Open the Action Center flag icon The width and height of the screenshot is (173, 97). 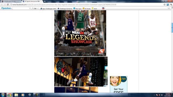point(157,95)
